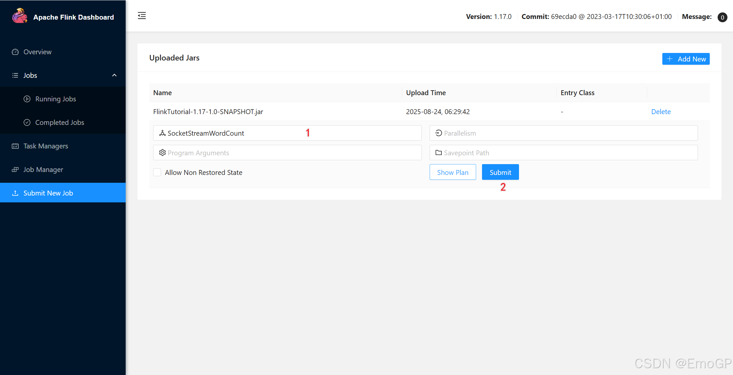Click the Running Jobs play icon
Screen dimensions: 733x375
(27, 99)
